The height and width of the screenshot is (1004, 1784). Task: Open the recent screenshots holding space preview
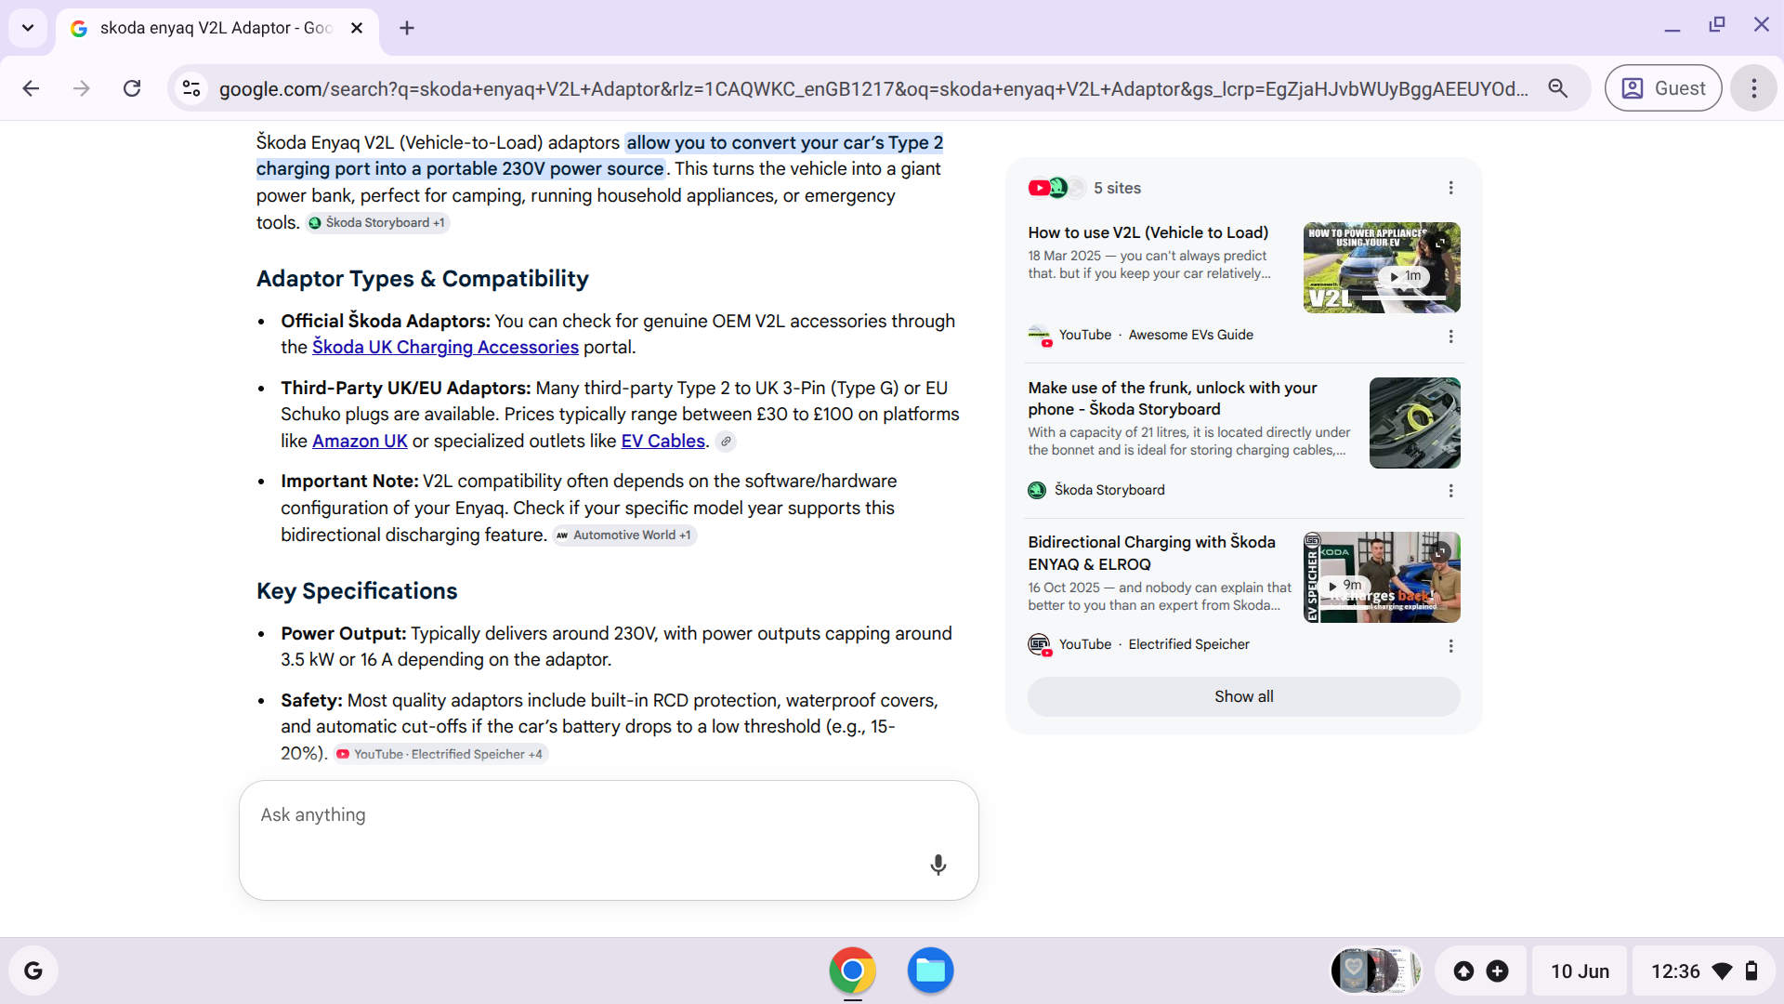point(1376,971)
